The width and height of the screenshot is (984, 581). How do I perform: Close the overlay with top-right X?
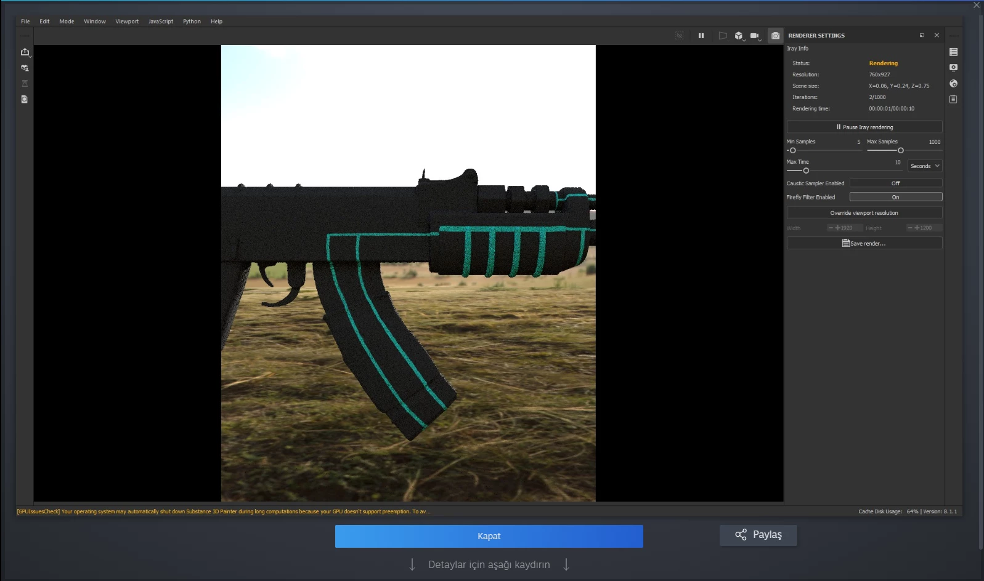(977, 5)
